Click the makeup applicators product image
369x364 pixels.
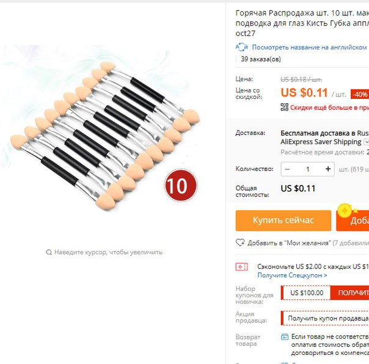pos(105,136)
